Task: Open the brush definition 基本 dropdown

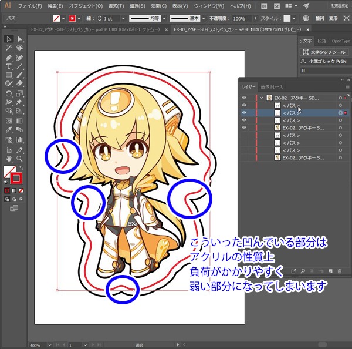Action: [204, 18]
